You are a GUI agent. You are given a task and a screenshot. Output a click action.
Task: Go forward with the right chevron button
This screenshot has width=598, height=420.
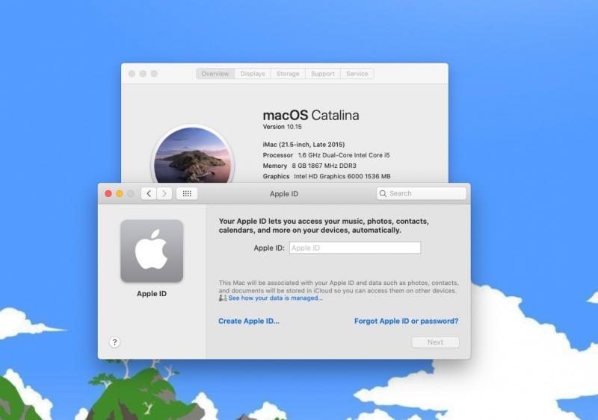point(164,194)
